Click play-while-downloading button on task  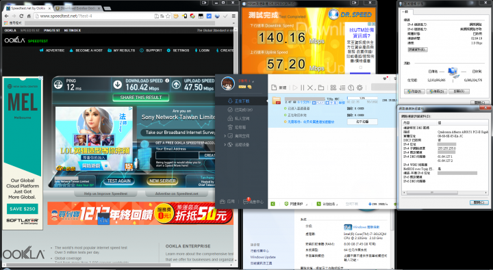362,122
